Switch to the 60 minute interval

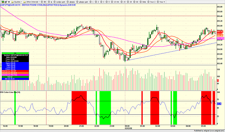[x=136, y=2]
